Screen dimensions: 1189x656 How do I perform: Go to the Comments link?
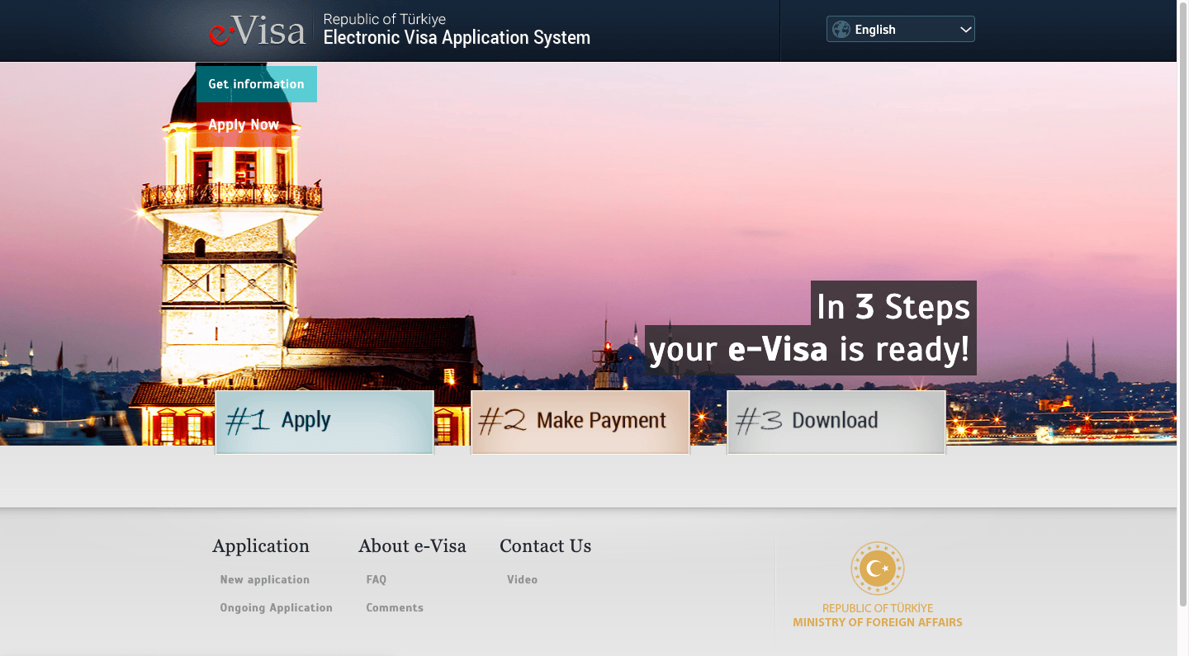tap(395, 608)
